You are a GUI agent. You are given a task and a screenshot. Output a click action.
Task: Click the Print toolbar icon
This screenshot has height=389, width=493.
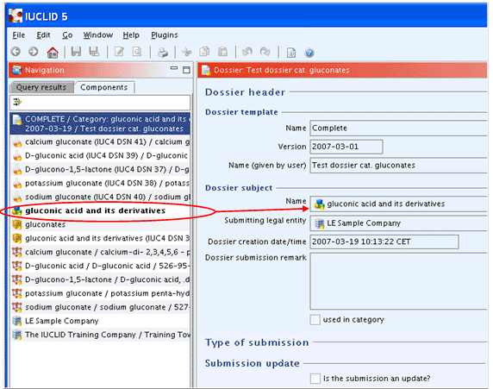pos(163,53)
